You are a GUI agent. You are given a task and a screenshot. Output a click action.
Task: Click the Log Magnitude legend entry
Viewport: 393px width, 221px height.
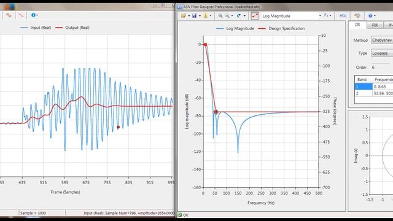235,29
